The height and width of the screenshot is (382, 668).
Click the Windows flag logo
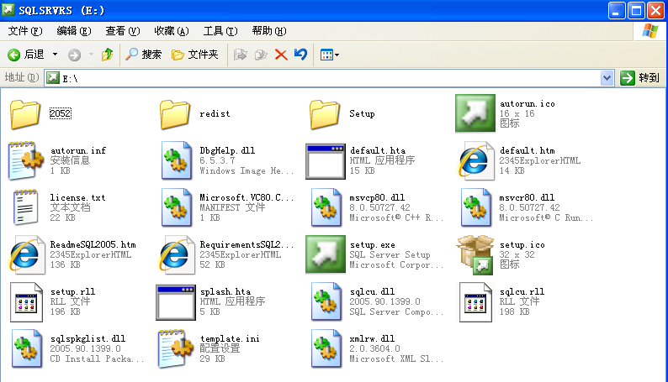click(x=650, y=31)
